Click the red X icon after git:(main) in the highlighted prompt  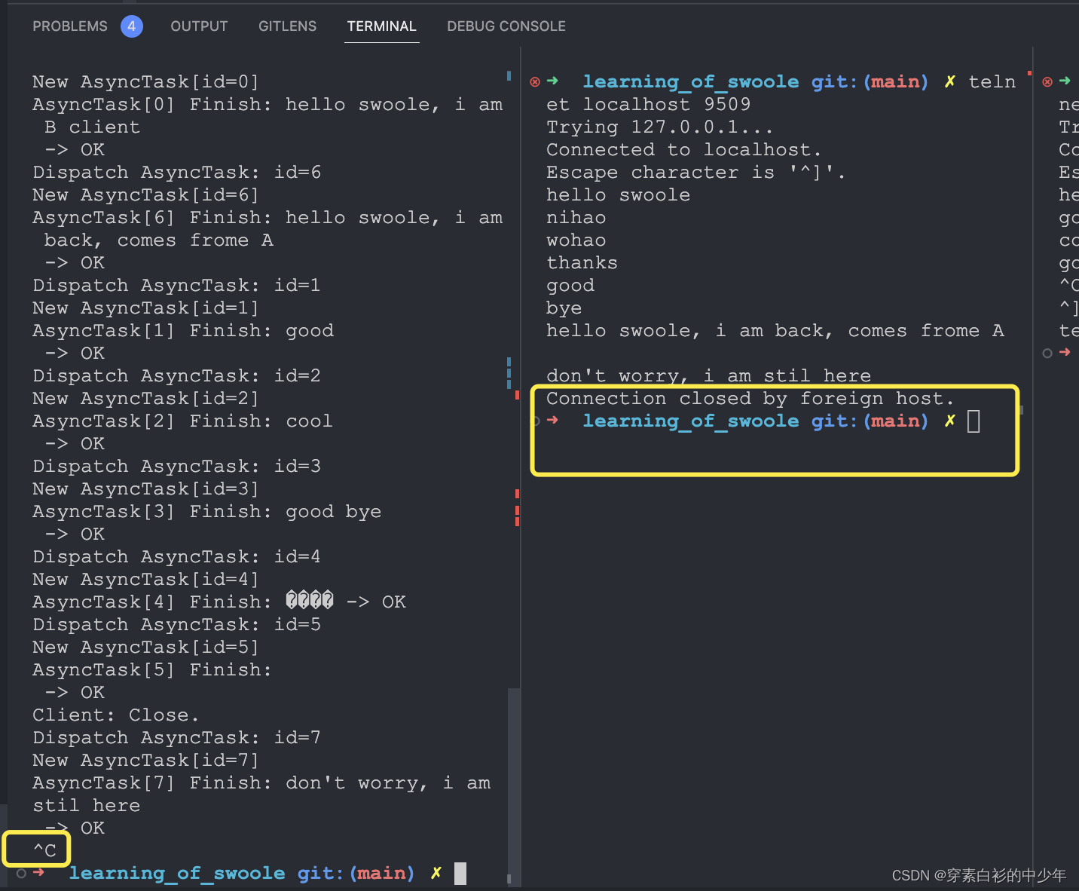coord(949,421)
